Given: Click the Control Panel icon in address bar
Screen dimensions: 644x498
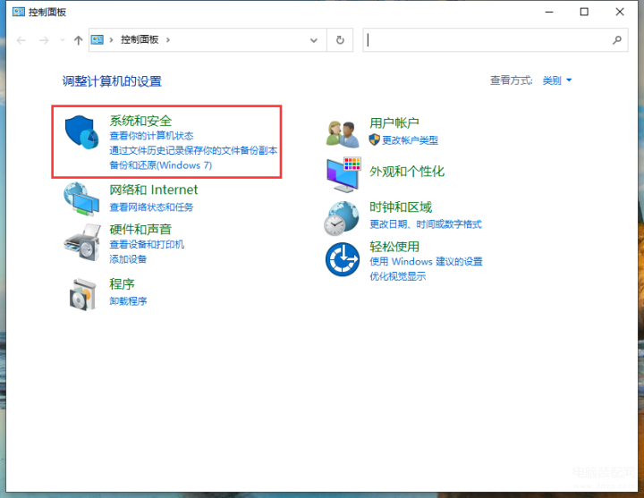Looking at the screenshot, I should click(x=97, y=40).
